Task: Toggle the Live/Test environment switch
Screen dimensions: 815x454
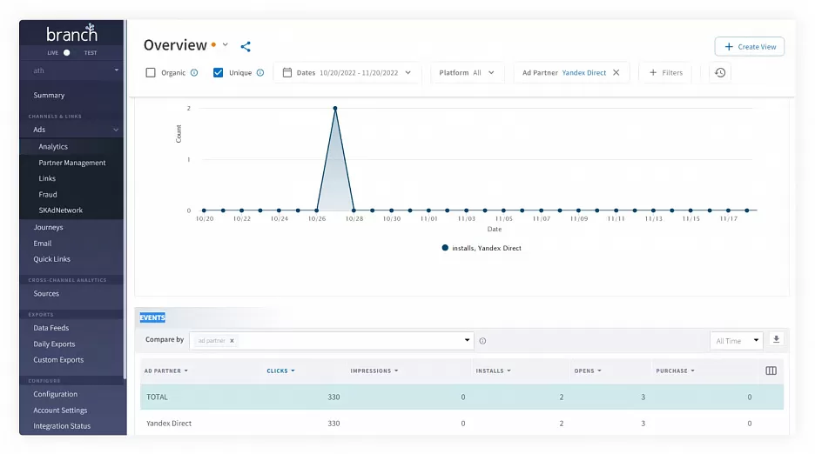Action: (67, 52)
